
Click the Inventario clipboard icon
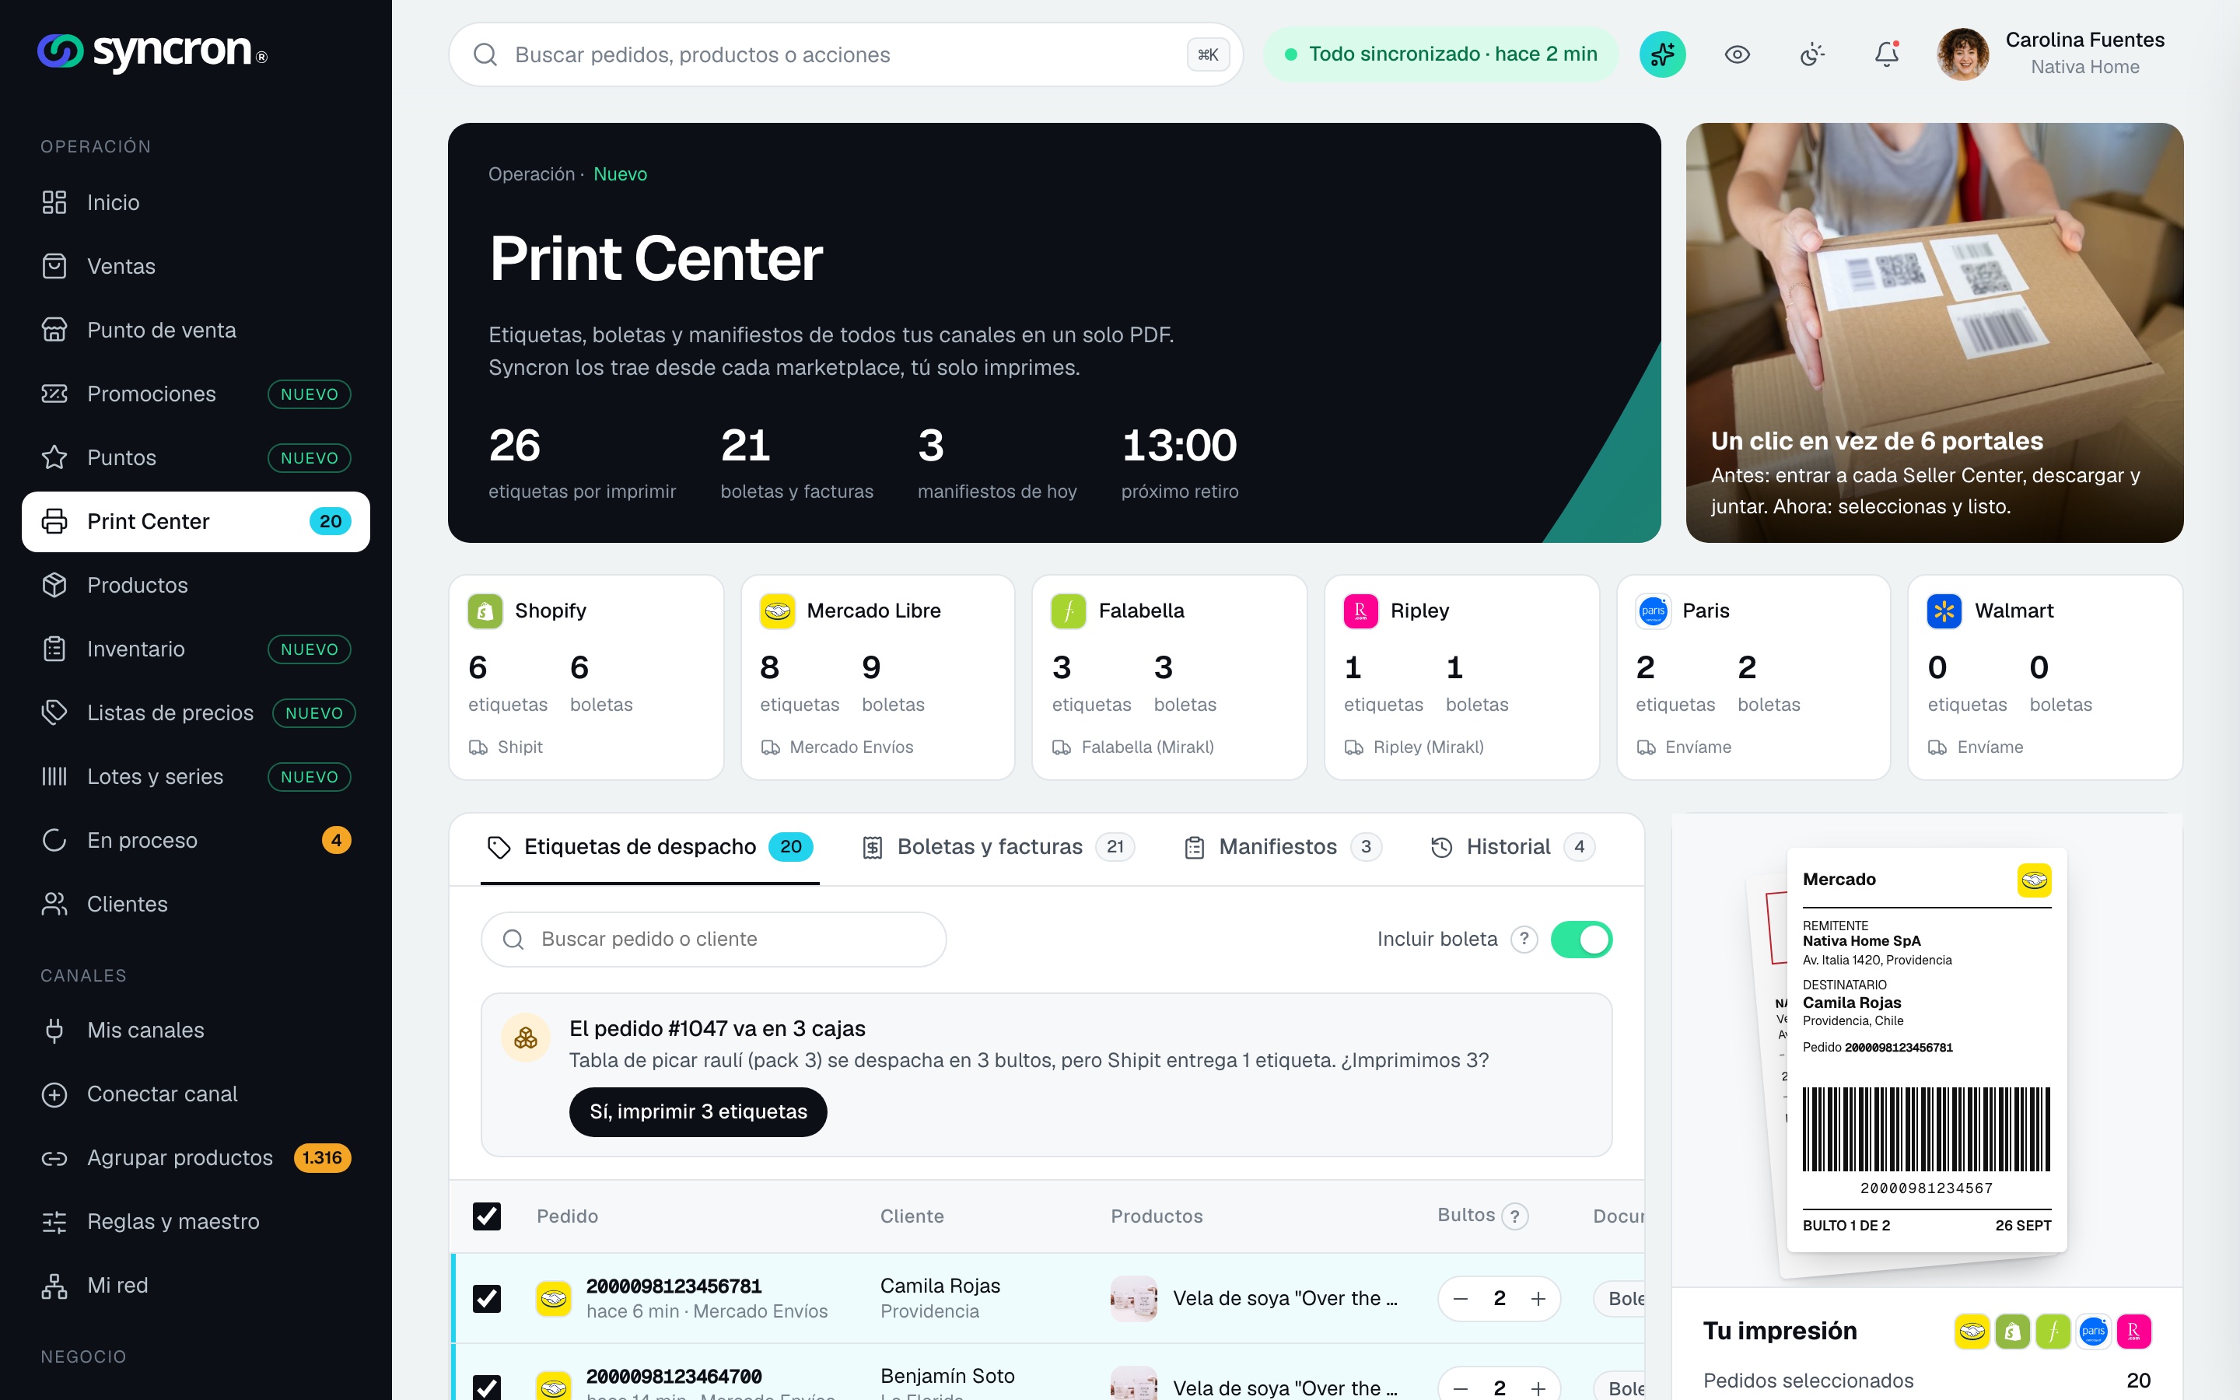click(x=54, y=649)
